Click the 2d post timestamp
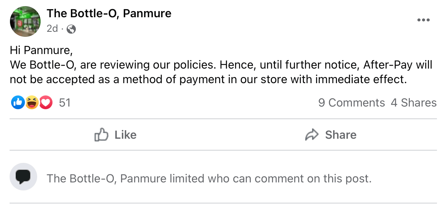 pos(52,29)
